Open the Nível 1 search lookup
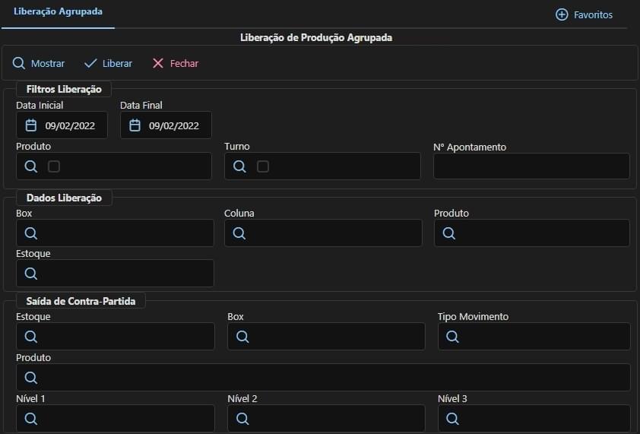640x434 pixels. tap(31, 419)
